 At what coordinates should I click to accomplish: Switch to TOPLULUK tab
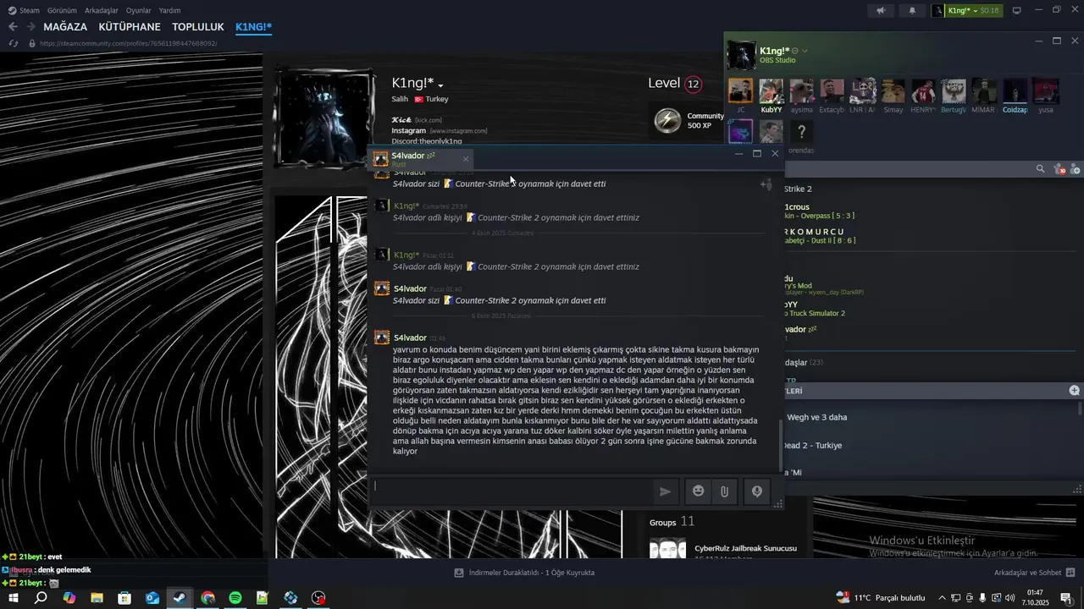198,27
